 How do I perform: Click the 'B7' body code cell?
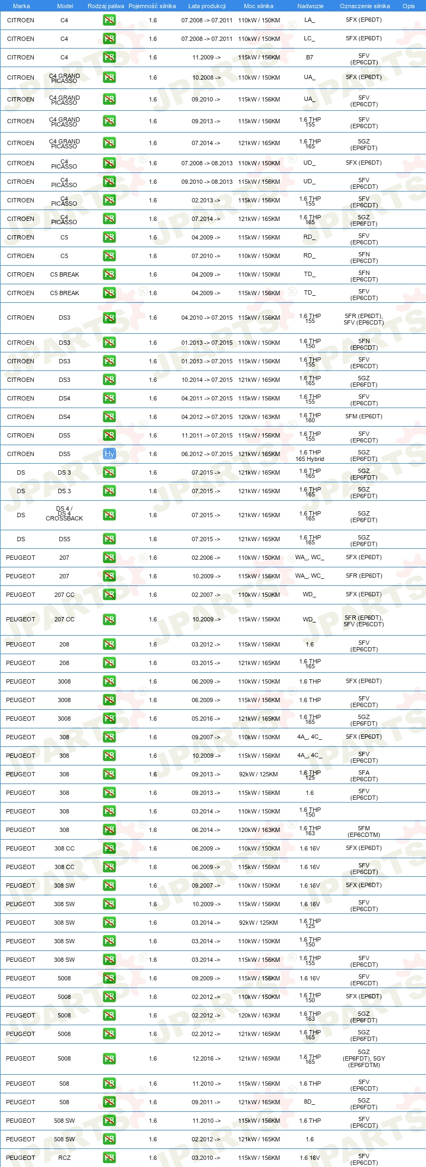[x=309, y=57]
